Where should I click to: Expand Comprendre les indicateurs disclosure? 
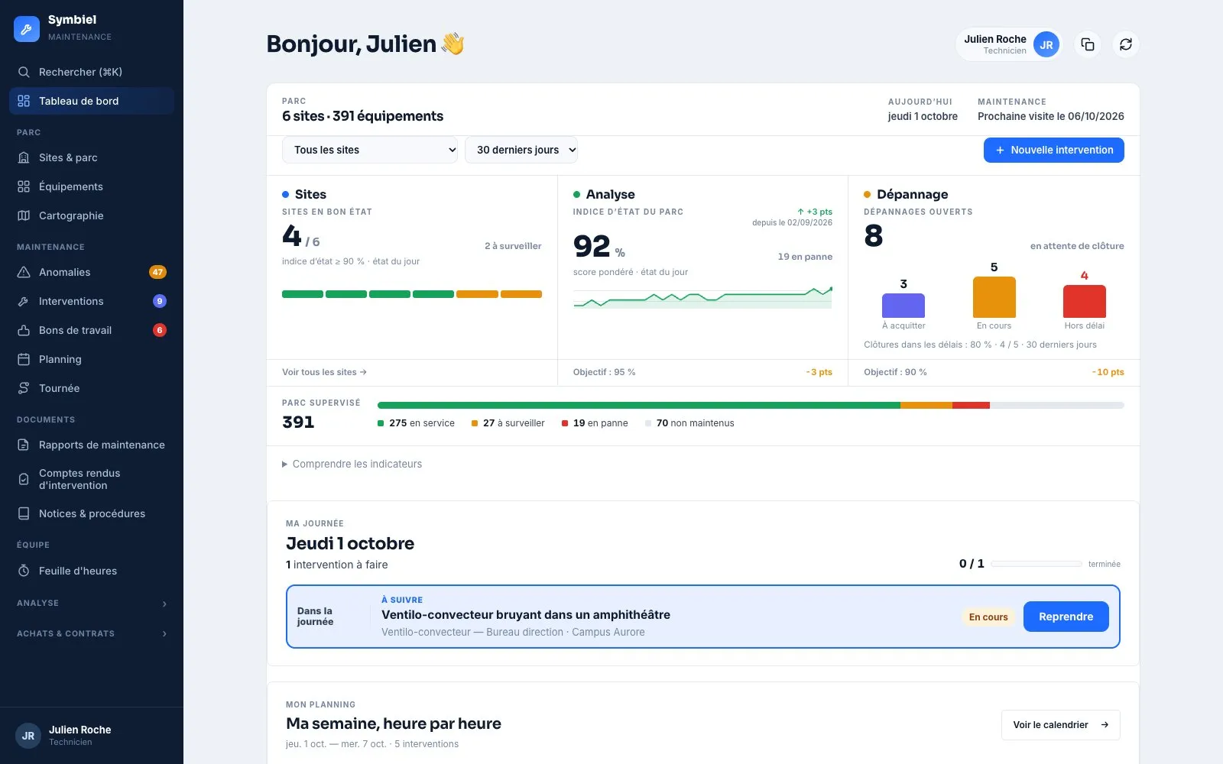pos(352,464)
